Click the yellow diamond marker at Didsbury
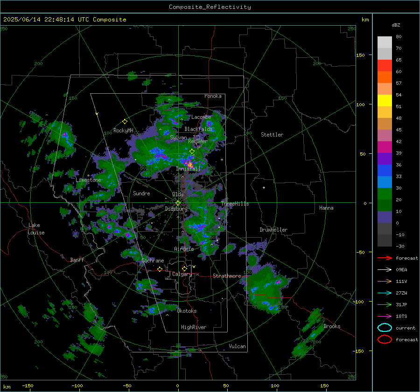Screen dimensions: 420x392 (178, 203)
